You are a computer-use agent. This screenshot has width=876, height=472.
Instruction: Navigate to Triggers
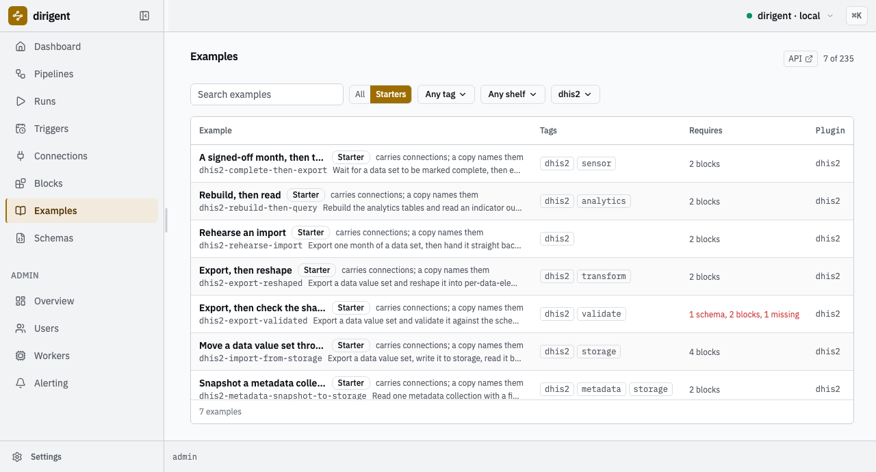pyautogui.click(x=81, y=129)
